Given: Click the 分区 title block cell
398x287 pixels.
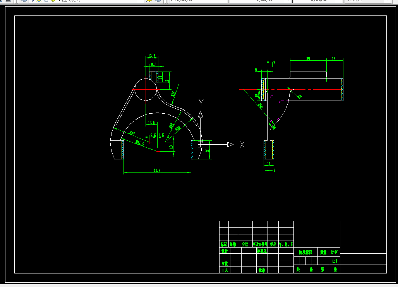Looking at the screenshot, I should point(245,244).
